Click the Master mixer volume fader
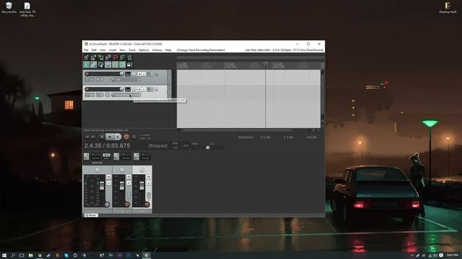This screenshot has width=462, height=259. click(102, 186)
